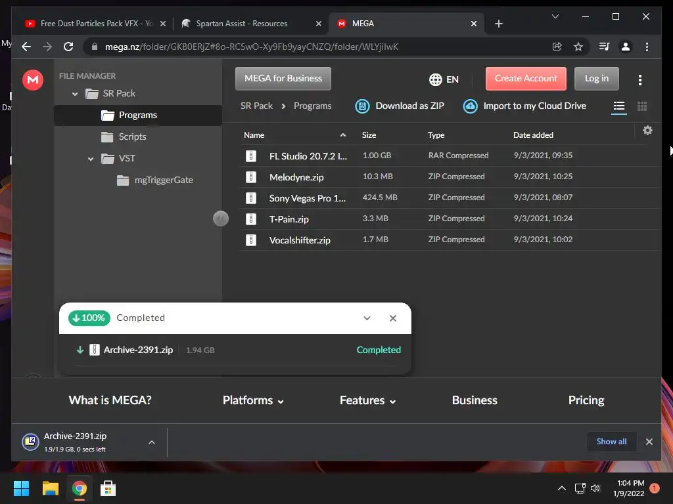
Task: Open the tab search dropdown arrow
Action: 555,16
